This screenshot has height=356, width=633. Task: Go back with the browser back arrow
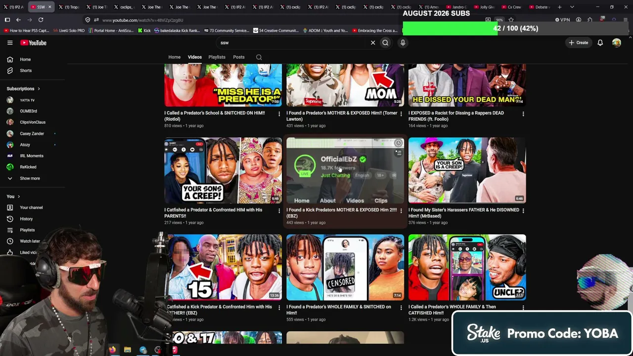18,20
